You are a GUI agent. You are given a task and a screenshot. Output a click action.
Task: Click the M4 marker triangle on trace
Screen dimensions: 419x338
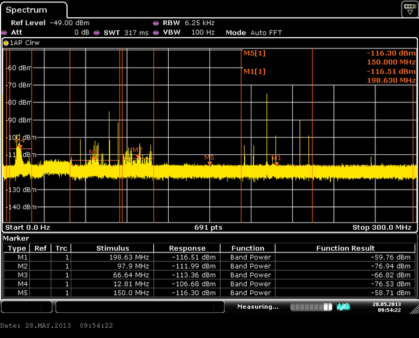pos(19,147)
